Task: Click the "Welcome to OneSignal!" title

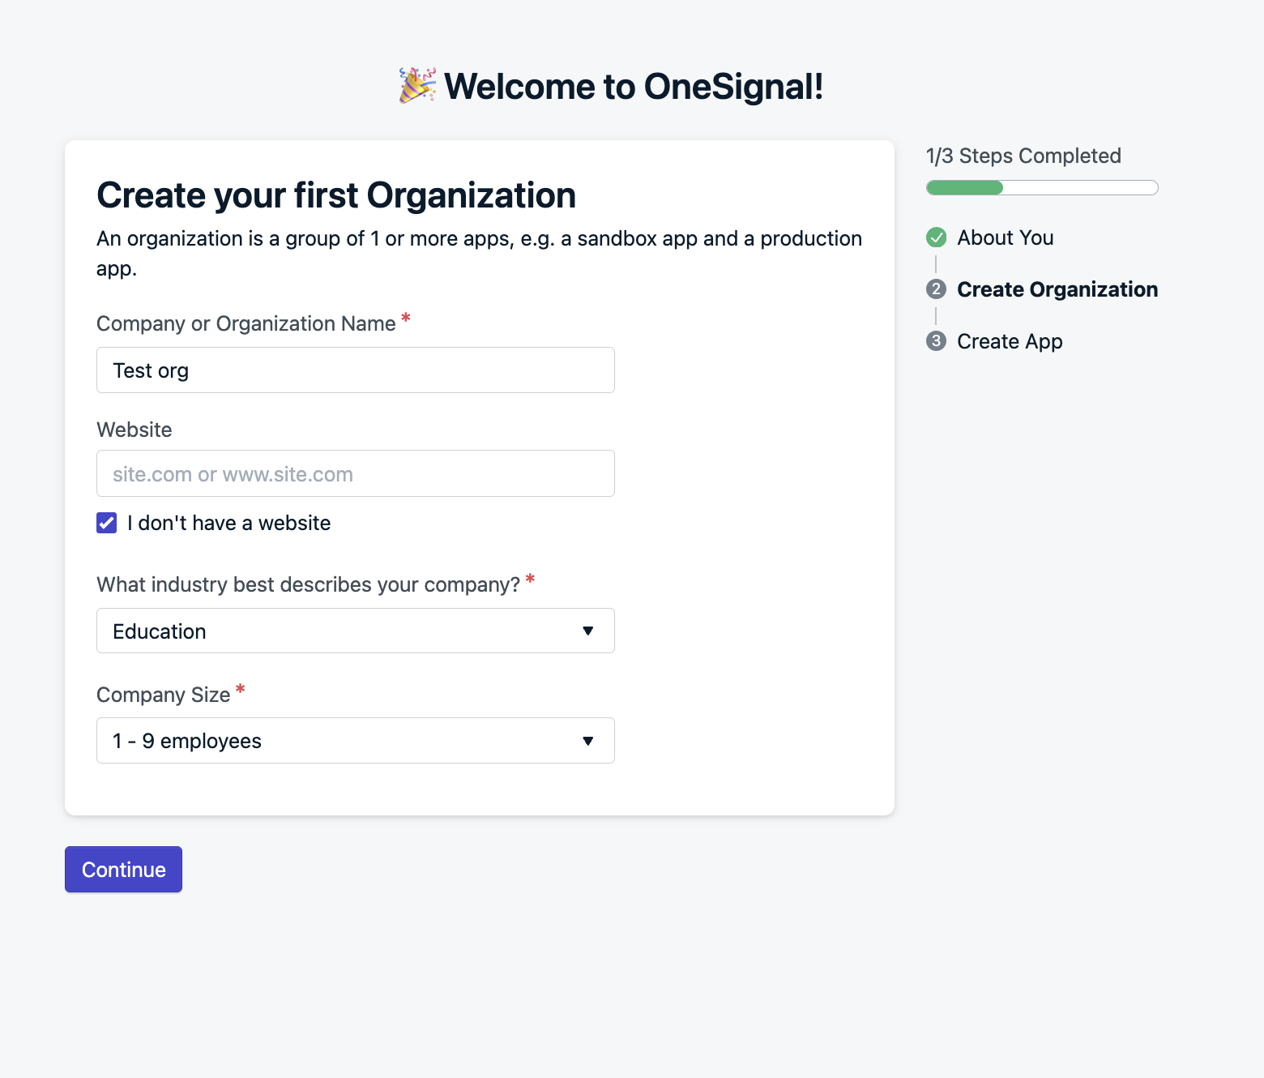Action: [634, 87]
